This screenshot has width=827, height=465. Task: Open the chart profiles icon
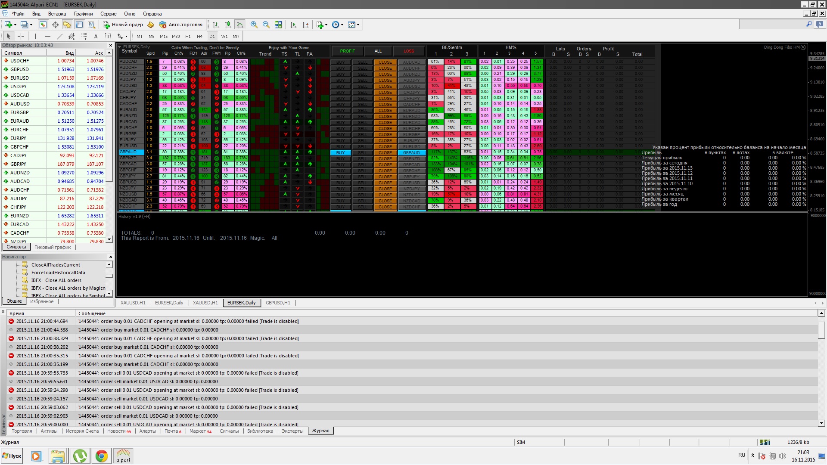[24, 25]
